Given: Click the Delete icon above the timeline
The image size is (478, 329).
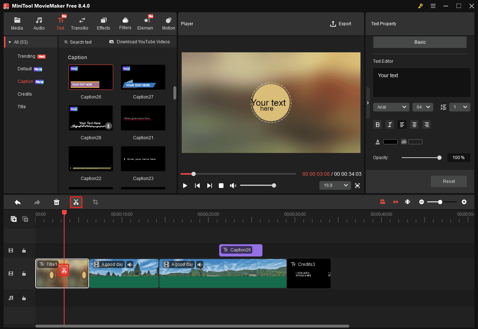Looking at the screenshot, I should coord(57,202).
